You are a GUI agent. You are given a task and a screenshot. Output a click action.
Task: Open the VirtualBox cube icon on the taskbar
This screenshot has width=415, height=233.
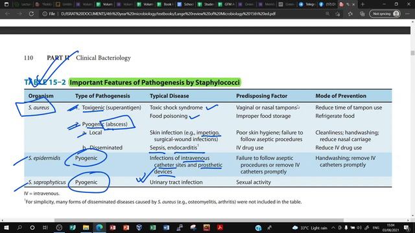(139, 227)
